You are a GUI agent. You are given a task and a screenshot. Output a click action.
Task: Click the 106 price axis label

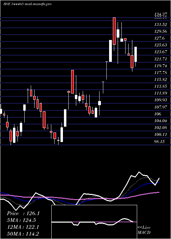[x=158, y=114]
